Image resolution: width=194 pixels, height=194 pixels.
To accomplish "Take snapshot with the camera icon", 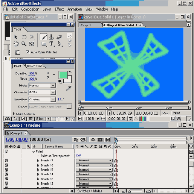I will pos(131,119).
